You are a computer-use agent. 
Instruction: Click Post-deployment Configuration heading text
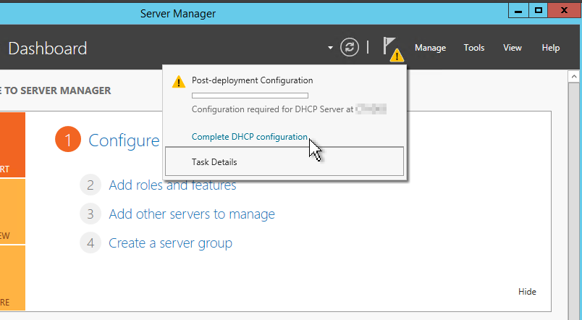(253, 80)
